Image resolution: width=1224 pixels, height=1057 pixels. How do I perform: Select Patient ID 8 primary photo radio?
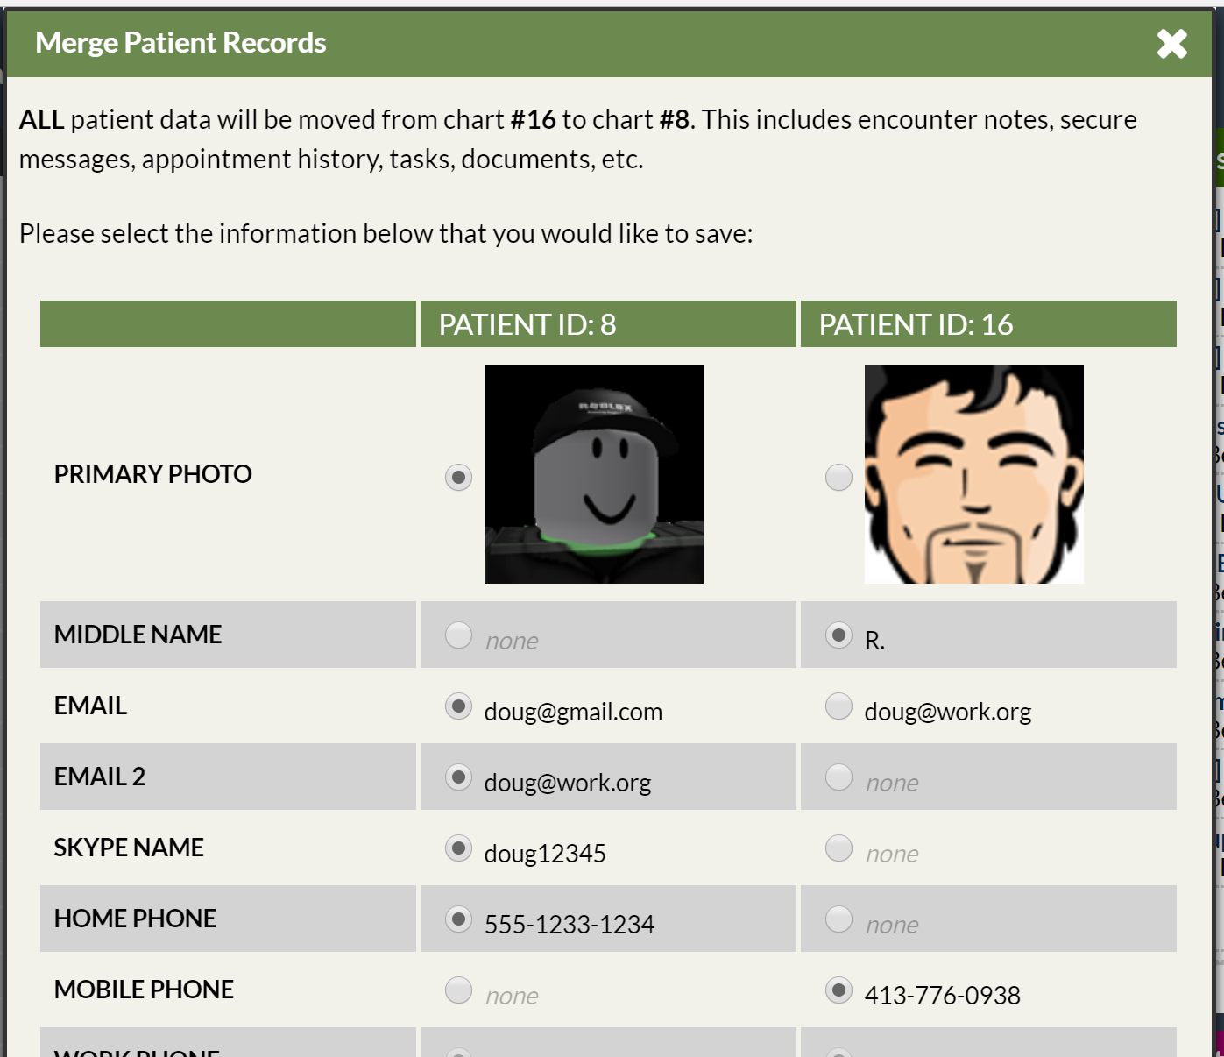click(x=458, y=477)
